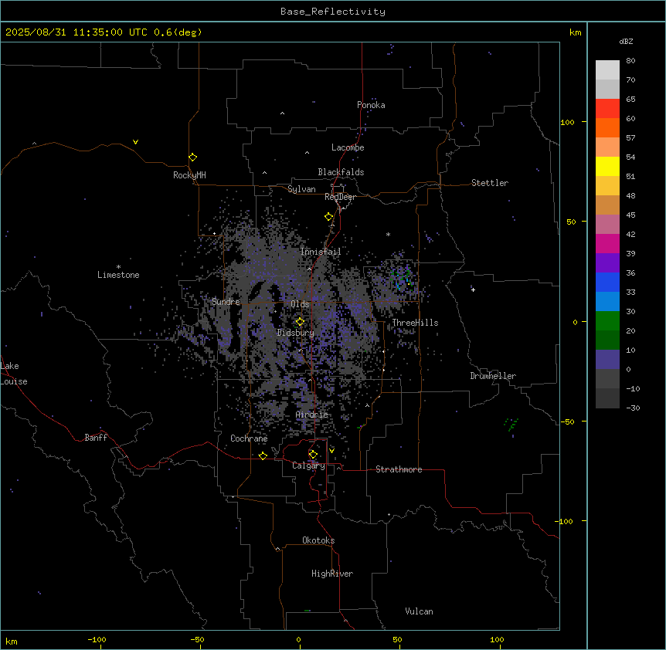Click the Strathmore city label
This screenshot has height=650, width=666.
coord(399,469)
